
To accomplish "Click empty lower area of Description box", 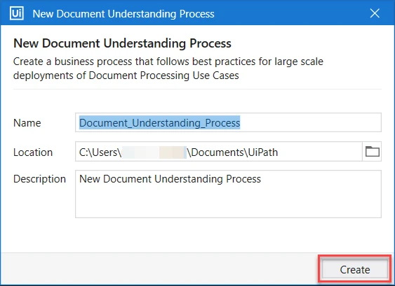I will click(x=228, y=205).
